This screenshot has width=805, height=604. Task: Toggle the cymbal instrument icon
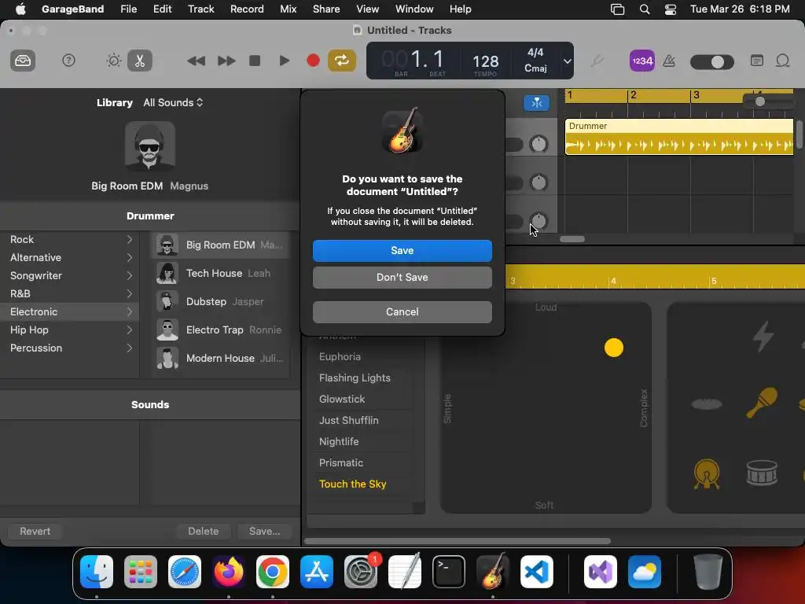pos(707,403)
